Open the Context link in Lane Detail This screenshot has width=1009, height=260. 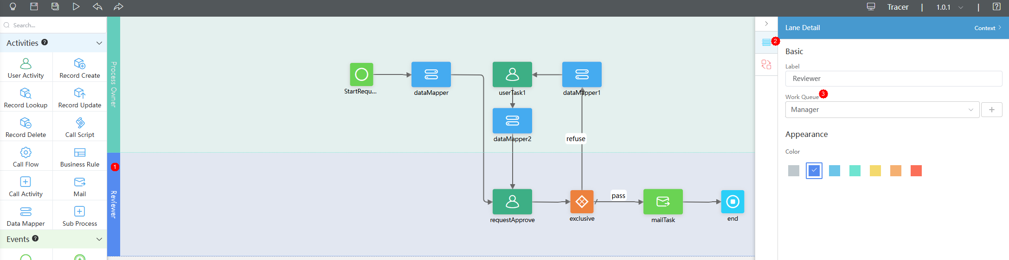coord(988,28)
